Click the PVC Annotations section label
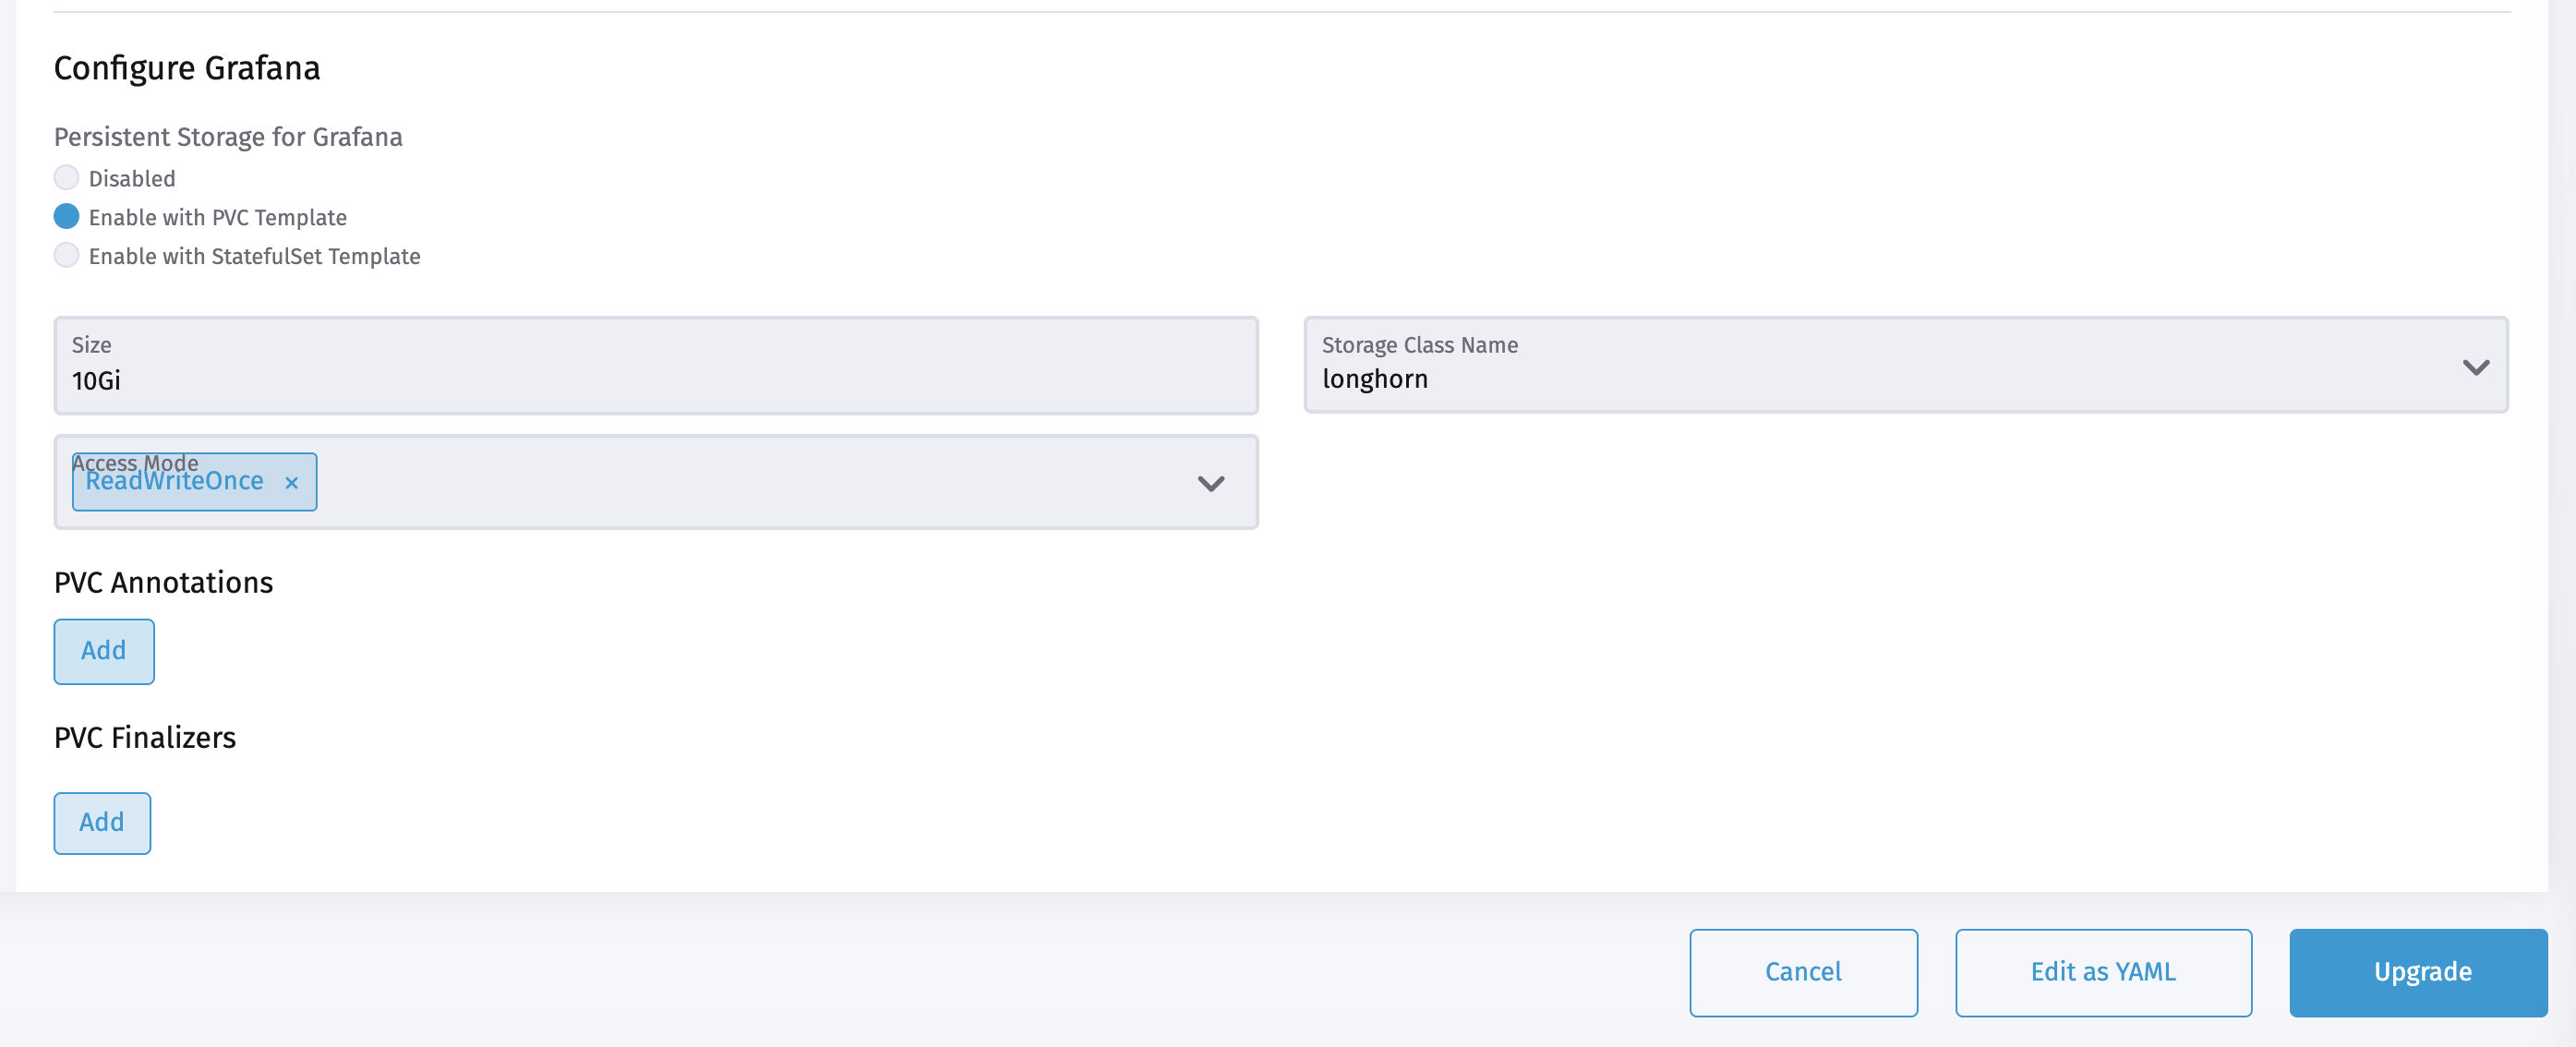2576x1047 pixels. [163, 582]
